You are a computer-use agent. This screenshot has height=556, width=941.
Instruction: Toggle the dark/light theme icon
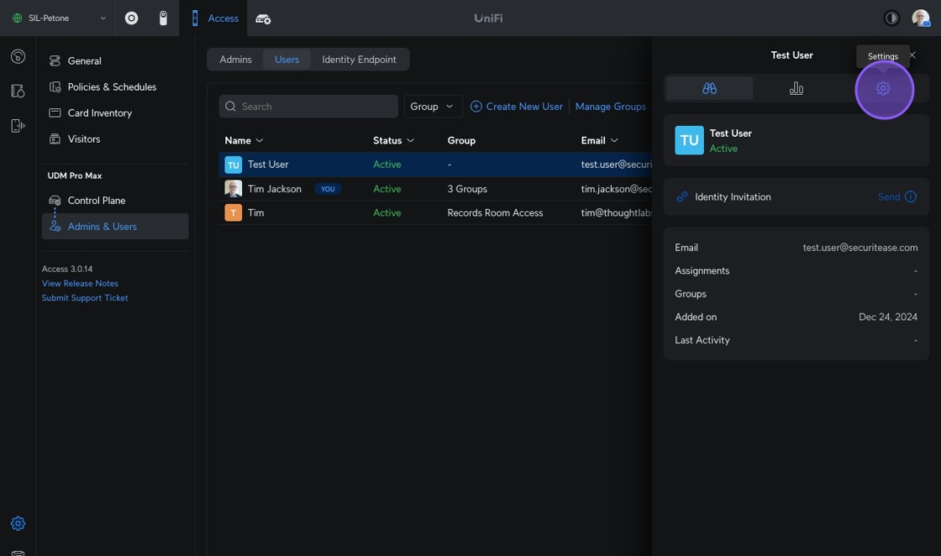pyautogui.click(x=891, y=18)
